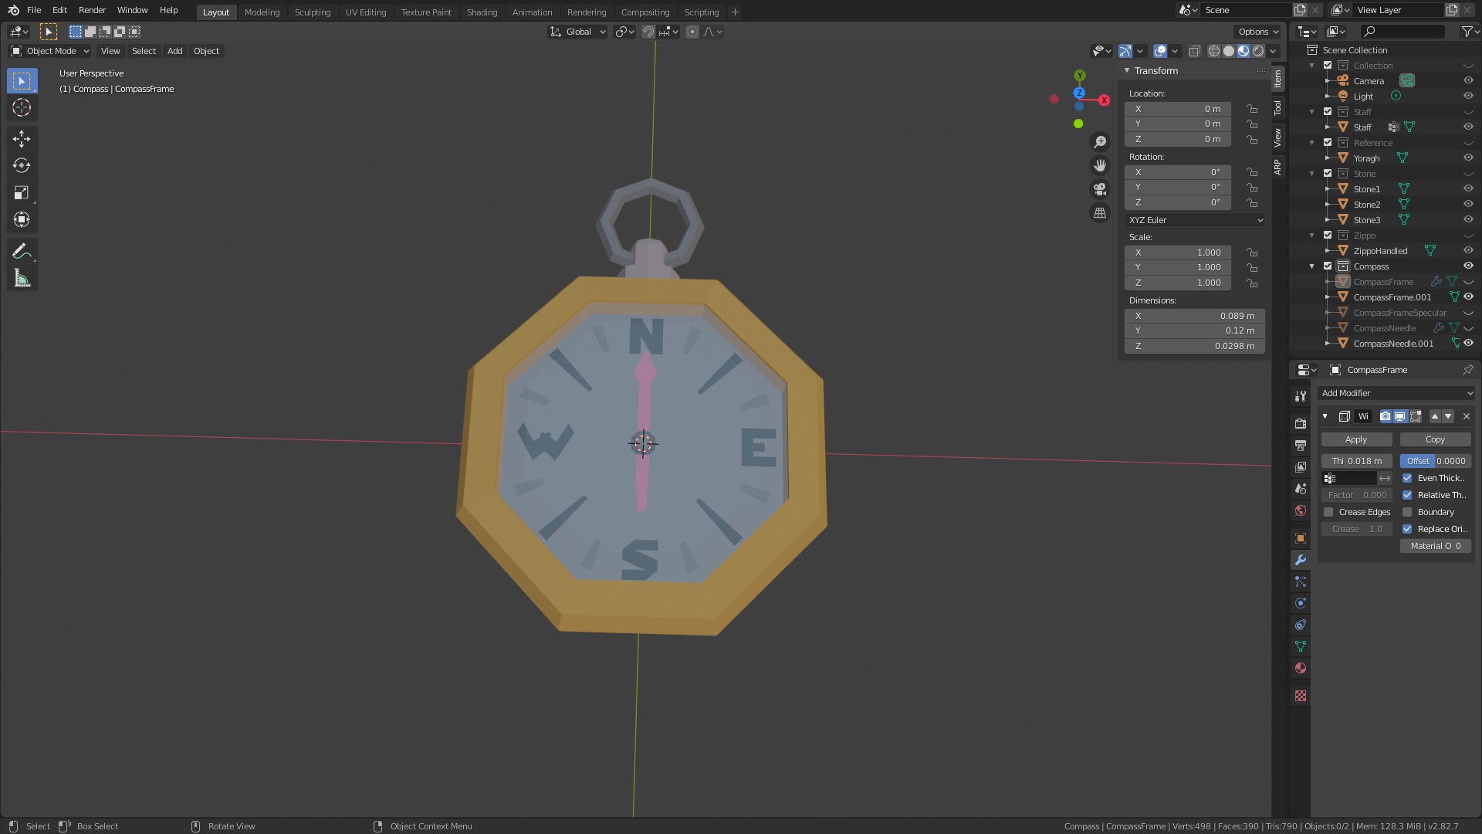Select the Move tool in the toolbar
1482x834 pixels.
tap(22, 139)
